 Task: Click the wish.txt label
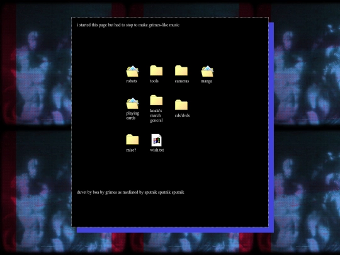pyautogui.click(x=157, y=150)
